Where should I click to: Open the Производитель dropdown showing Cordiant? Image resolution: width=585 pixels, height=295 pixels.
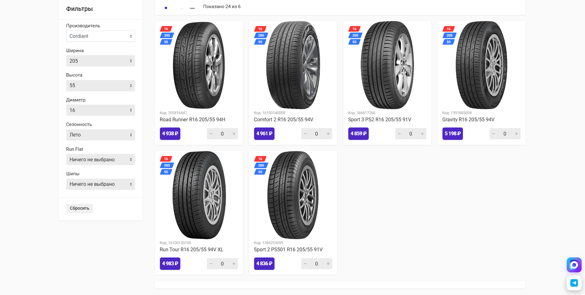pyautogui.click(x=101, y=36)
